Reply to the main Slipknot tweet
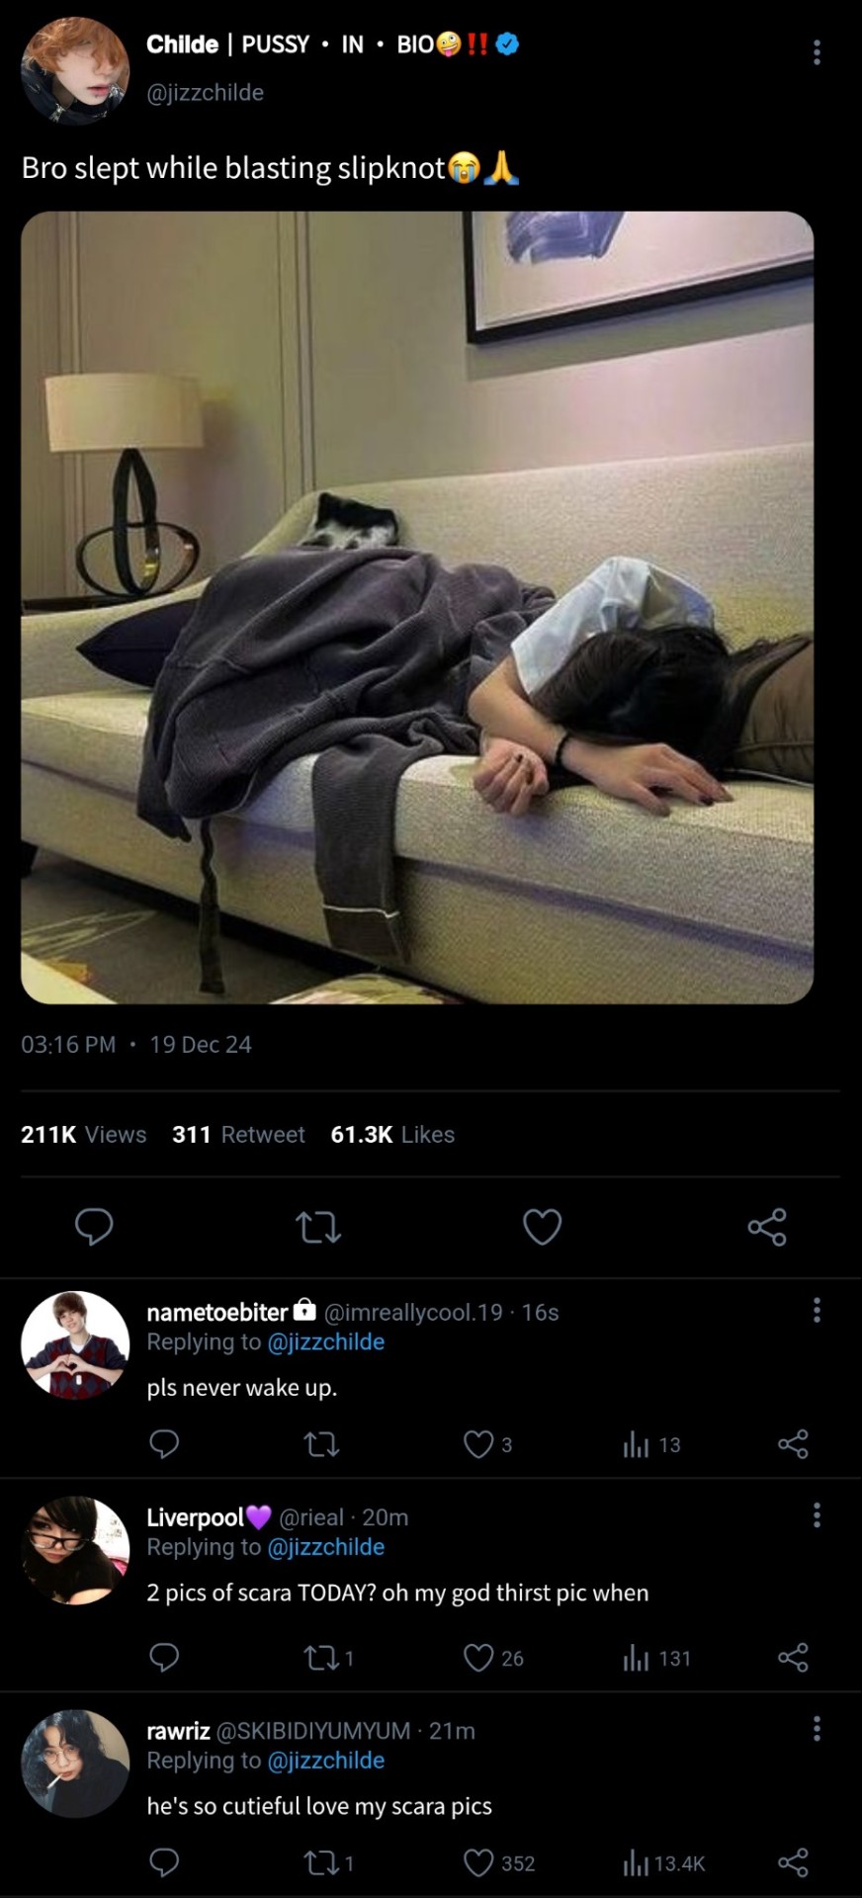The width and height of the screenshot is (862, 1898). (94, 1227)
